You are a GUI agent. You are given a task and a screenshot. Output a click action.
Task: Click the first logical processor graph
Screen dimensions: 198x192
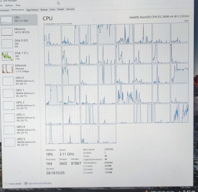pos(52,35)
